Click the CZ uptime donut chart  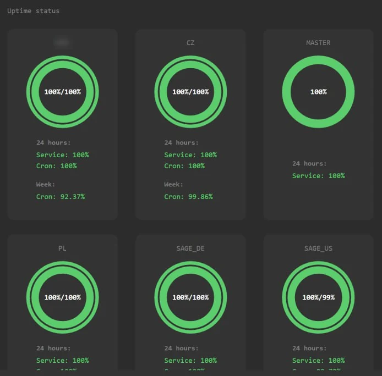pyautogui.click(x=190, y=92)
